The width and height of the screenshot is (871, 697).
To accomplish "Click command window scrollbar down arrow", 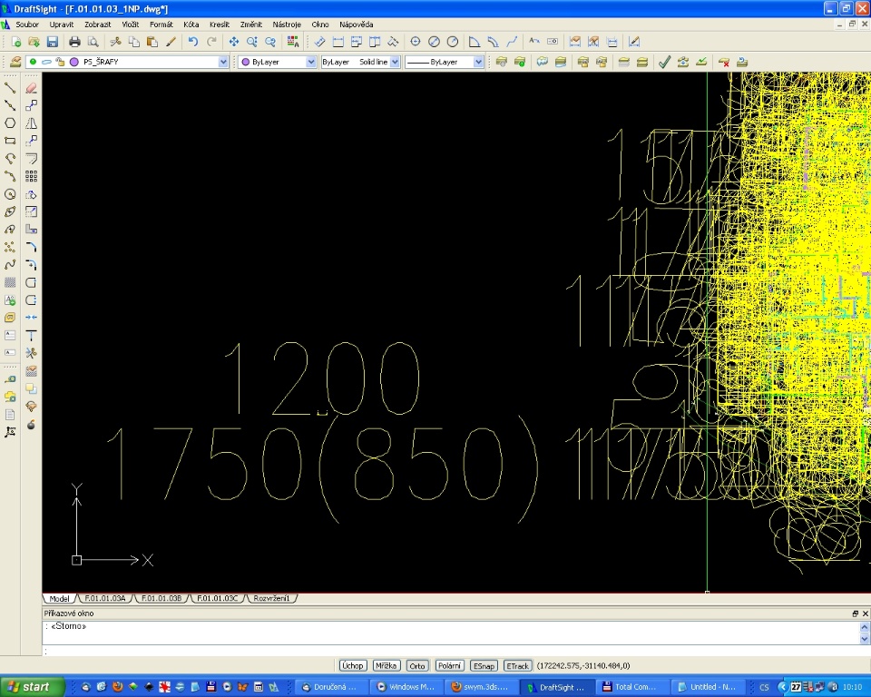I will click(865, 639).
